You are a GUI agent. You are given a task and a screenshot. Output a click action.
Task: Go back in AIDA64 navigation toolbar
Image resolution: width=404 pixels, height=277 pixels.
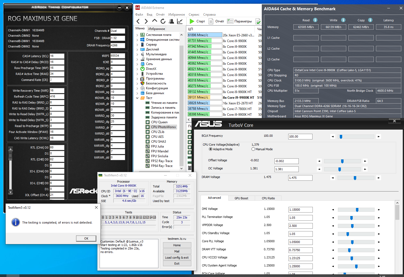[138, 21]
